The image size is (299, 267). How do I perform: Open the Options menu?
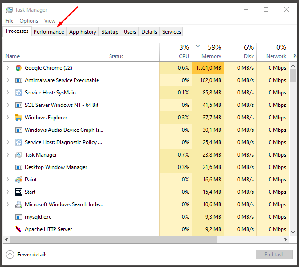[29, 20]
